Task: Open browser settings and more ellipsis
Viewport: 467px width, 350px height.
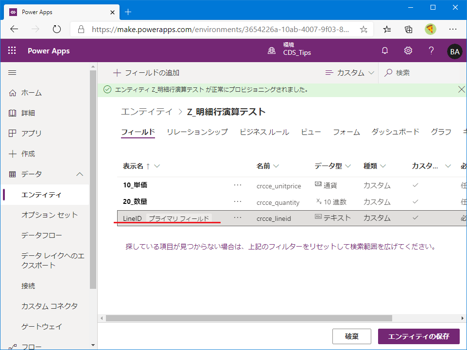Action: click(x=453, y=29)
